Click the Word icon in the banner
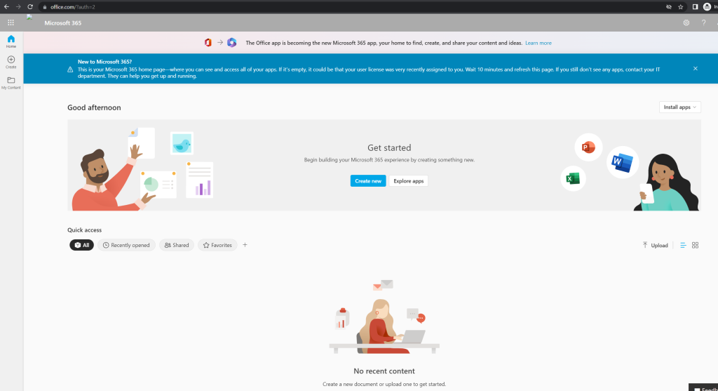This screenshot has height=391, width=718. [x=623, y=162]
